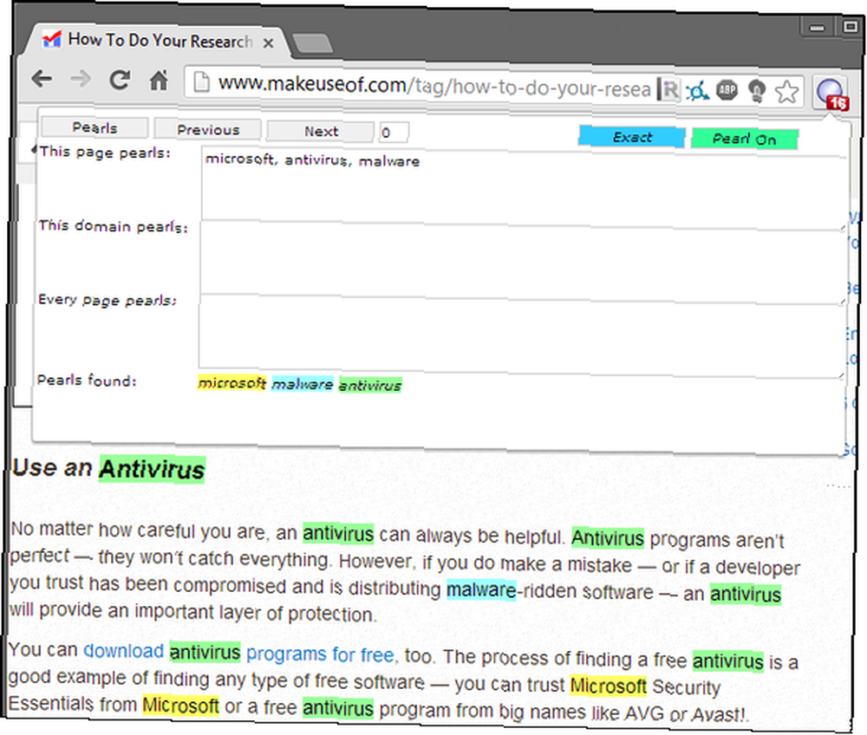Select the green antivirus found pearl
The image size is (867, 735).
pos(370,385)
